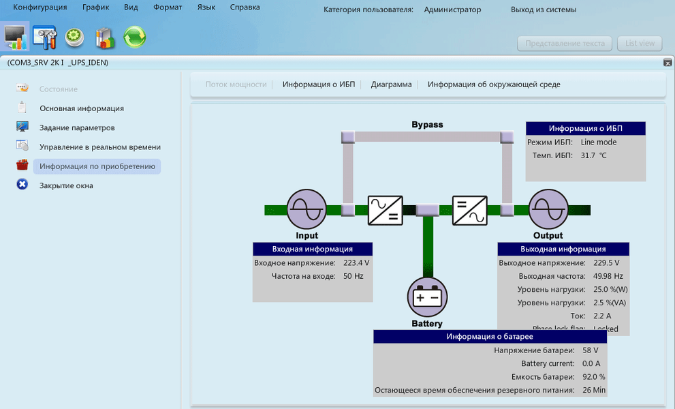
Task: Click the Администратор user category text
Action: pos(452,10)
